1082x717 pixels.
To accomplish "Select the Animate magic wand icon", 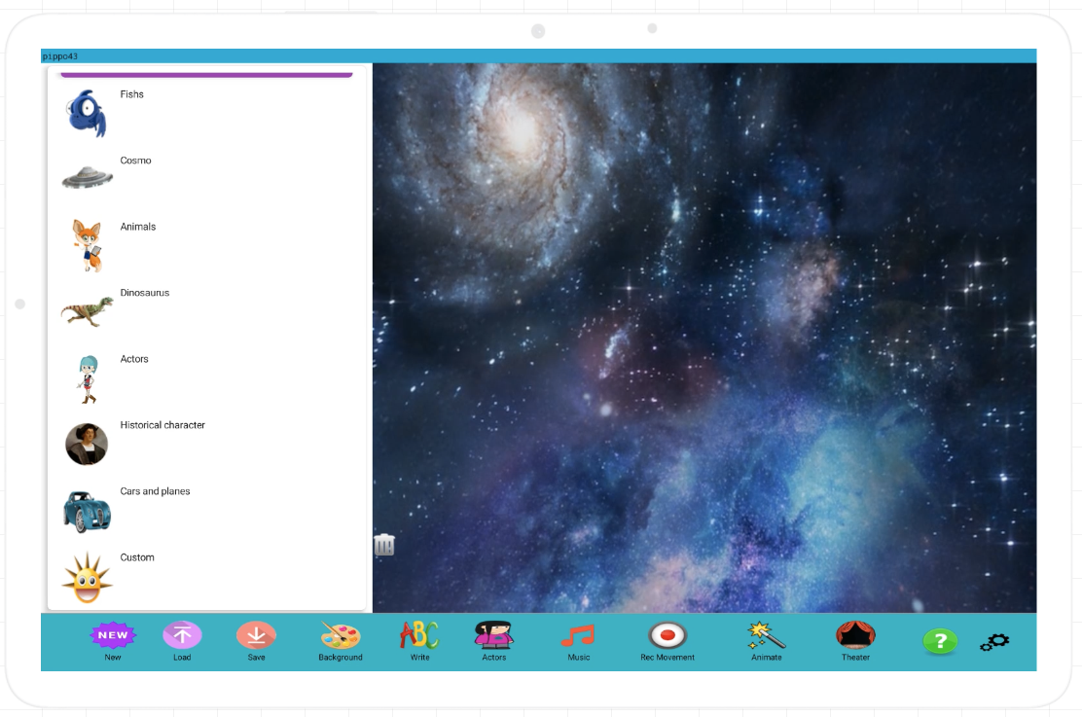I will (x=766, y=635).
